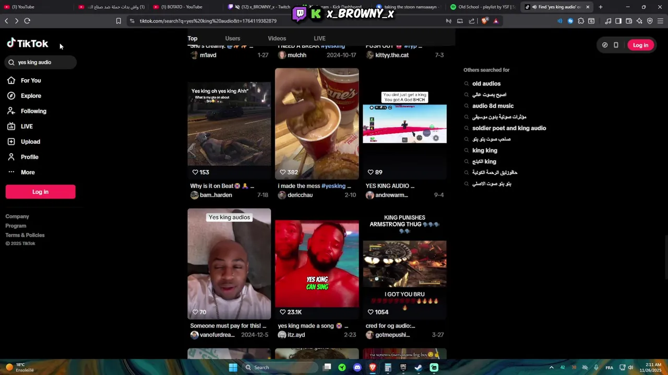Open the Brave Wallet icon

(x=629, y=21)
